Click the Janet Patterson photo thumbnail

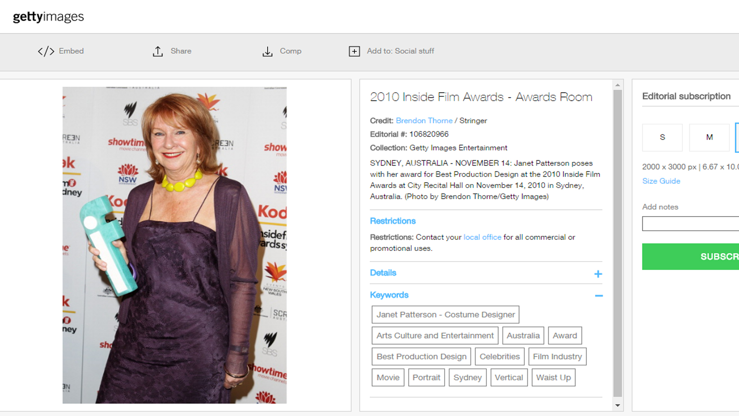(x=174, y=245)
